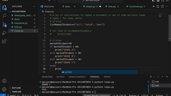
Task: Open Screen Reader Optimized status item
Action: [x=97, y=95]
